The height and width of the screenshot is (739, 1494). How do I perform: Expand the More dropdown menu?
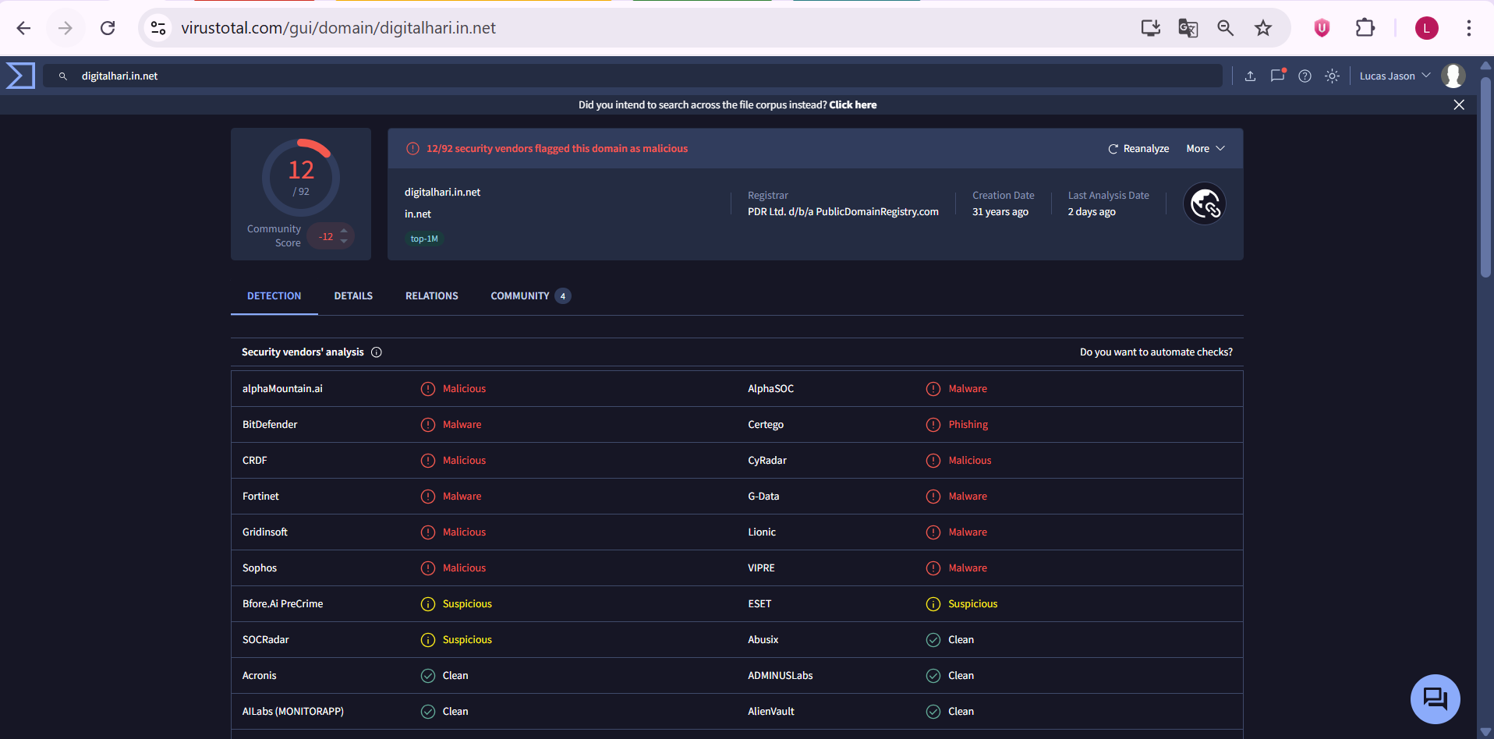point(1205,149)
